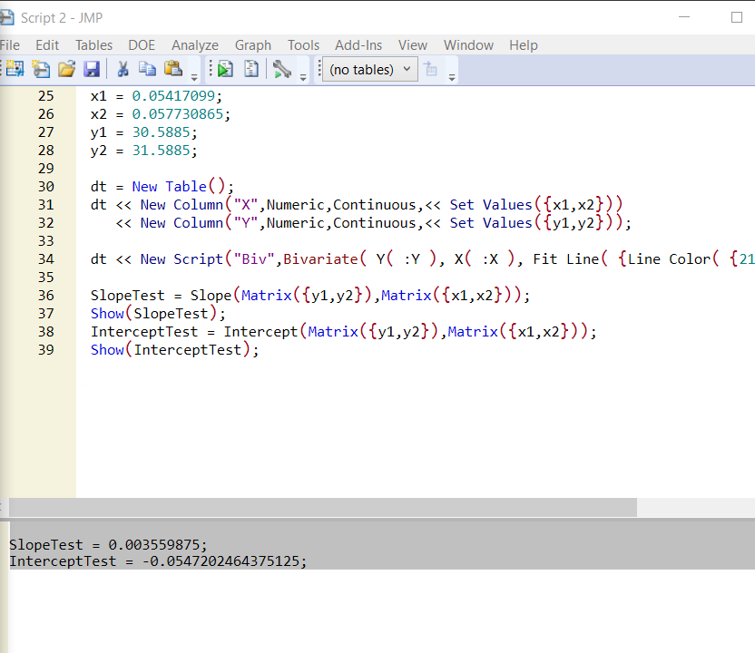Open the Analyze menu
The width and height of the screenshot is (755, 653).
click(x=195, y=44)
